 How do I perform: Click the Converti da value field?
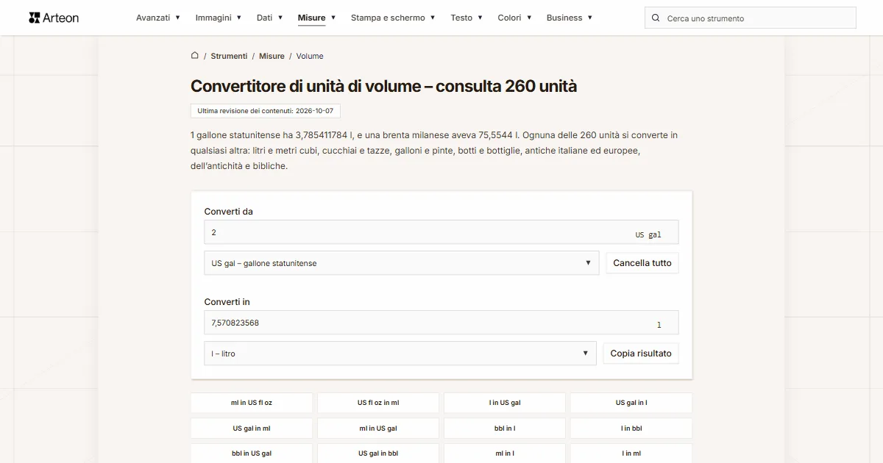[441, 232]
